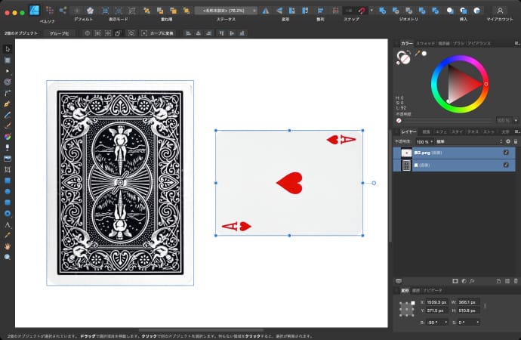Click the My Account (マイアカウント) icon

click(500, 11)
